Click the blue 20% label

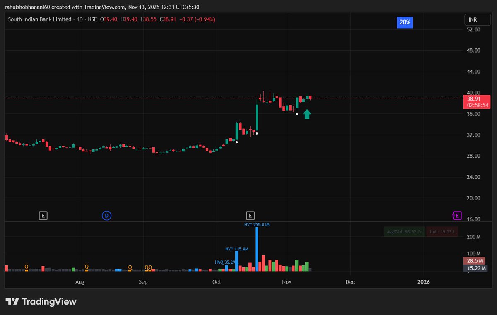[405, 22]
